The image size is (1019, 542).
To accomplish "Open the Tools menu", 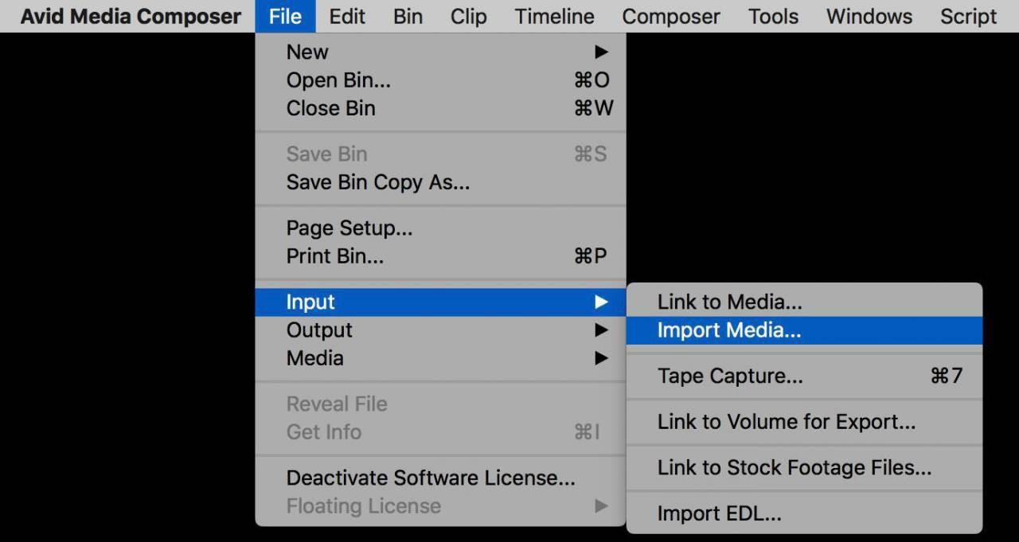I will 773,16.
